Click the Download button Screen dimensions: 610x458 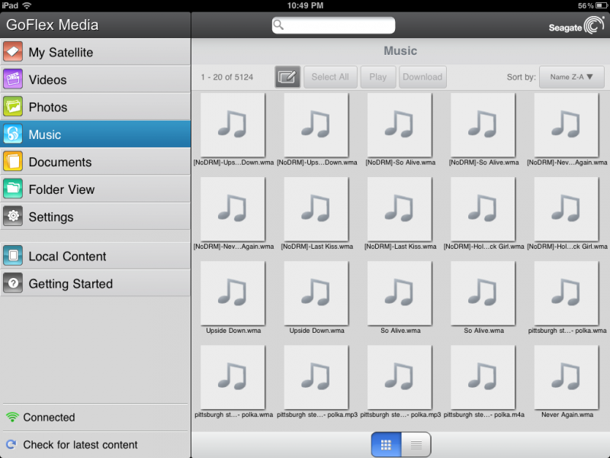(422, 77)
